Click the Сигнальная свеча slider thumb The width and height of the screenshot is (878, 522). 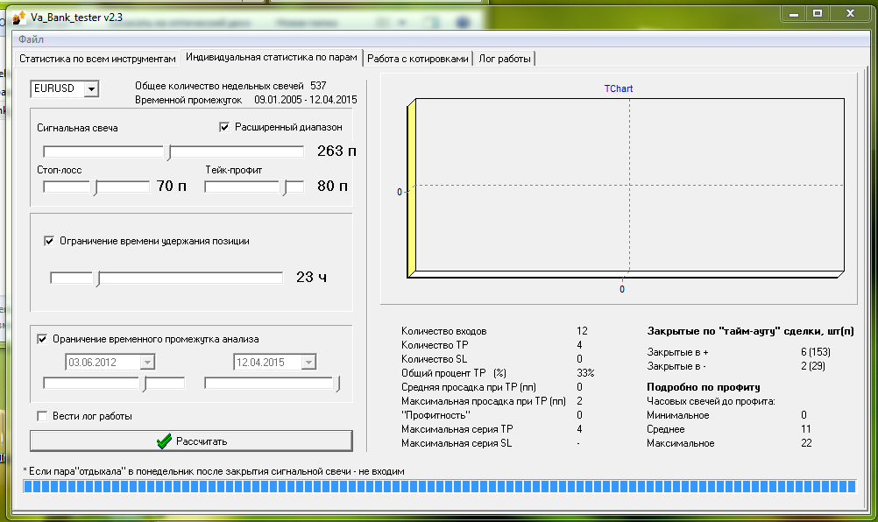168,152
